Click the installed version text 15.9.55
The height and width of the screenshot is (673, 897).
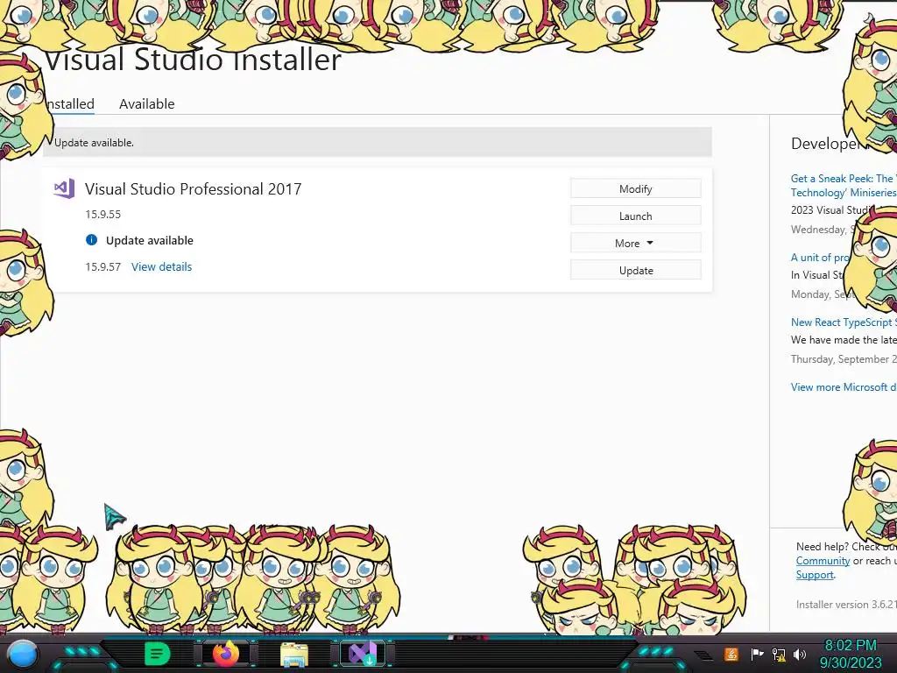pos(103,214)
